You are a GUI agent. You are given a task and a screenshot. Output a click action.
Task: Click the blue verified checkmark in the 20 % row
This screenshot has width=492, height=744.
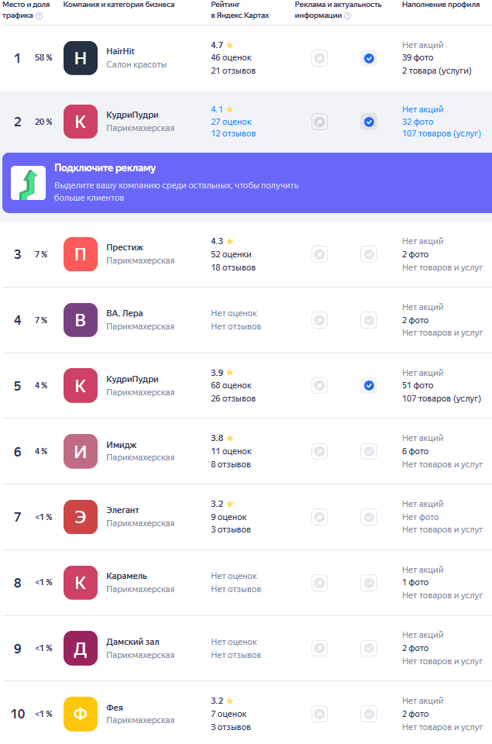coord(369,122)
